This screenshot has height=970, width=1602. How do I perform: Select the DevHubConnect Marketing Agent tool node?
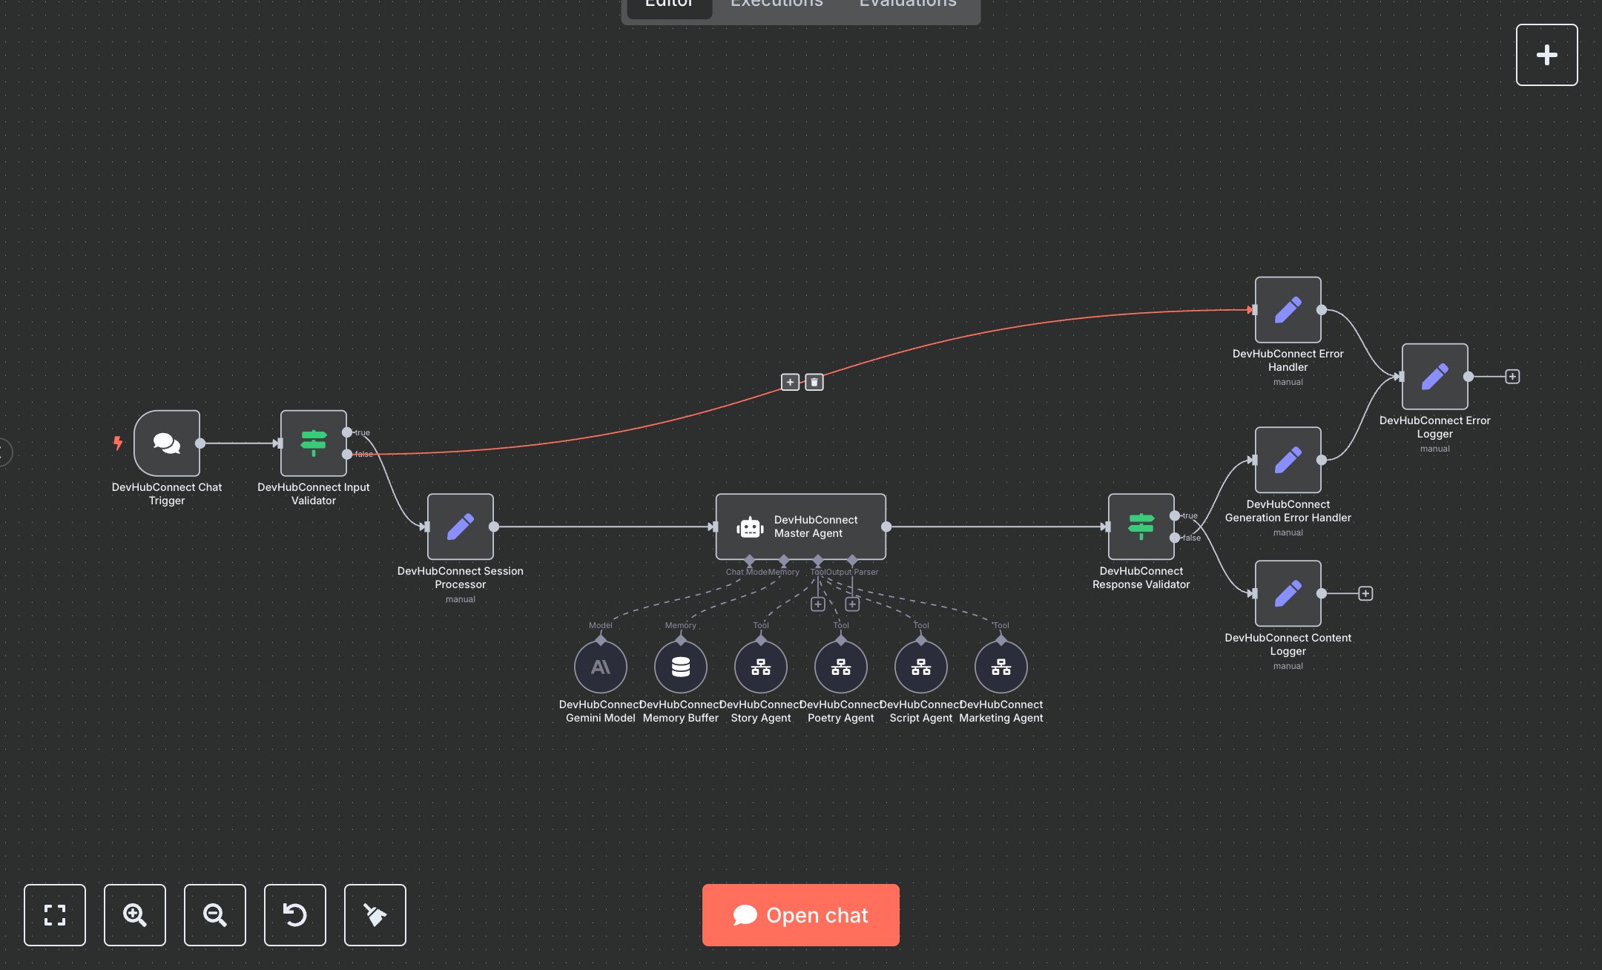[1001, 666]
